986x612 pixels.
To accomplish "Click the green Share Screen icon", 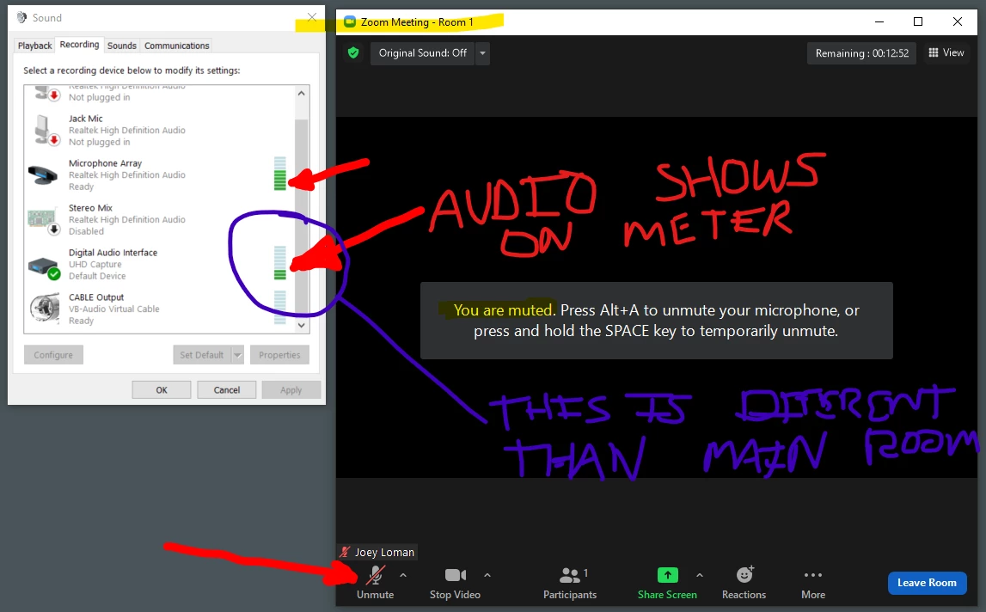I will (x=667, y=575).
